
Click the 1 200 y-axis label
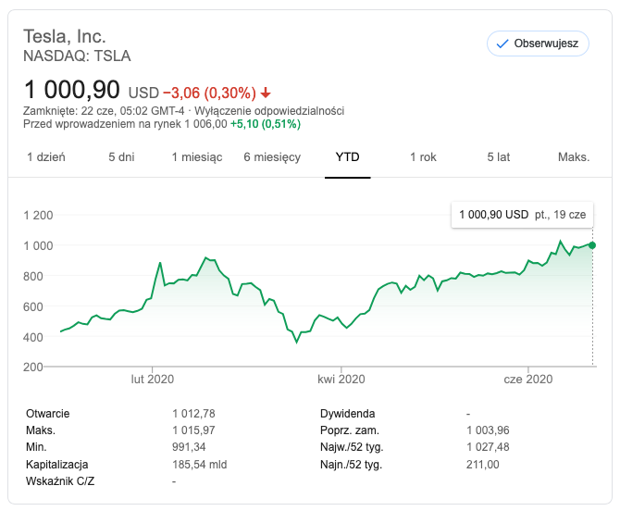coord(38,215)
